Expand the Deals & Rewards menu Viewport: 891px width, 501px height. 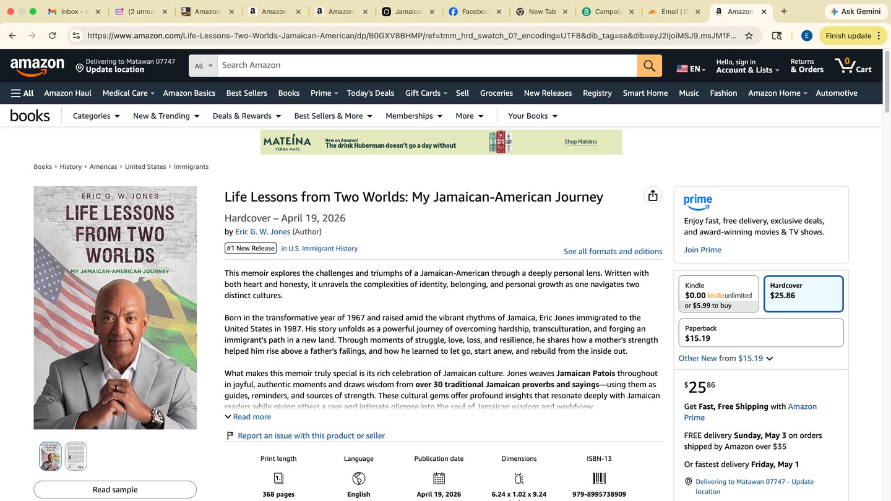(246, 116)
